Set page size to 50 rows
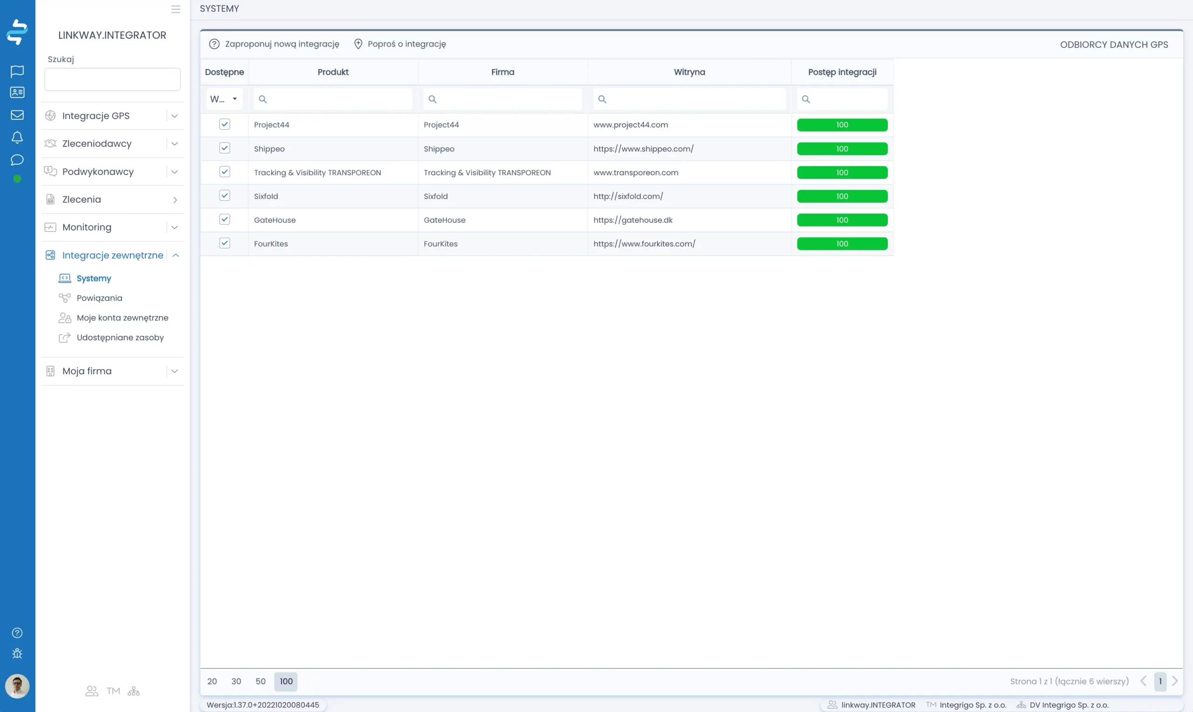The width and height of the screenshot is (1193, 712). click(x=261, y=681)
